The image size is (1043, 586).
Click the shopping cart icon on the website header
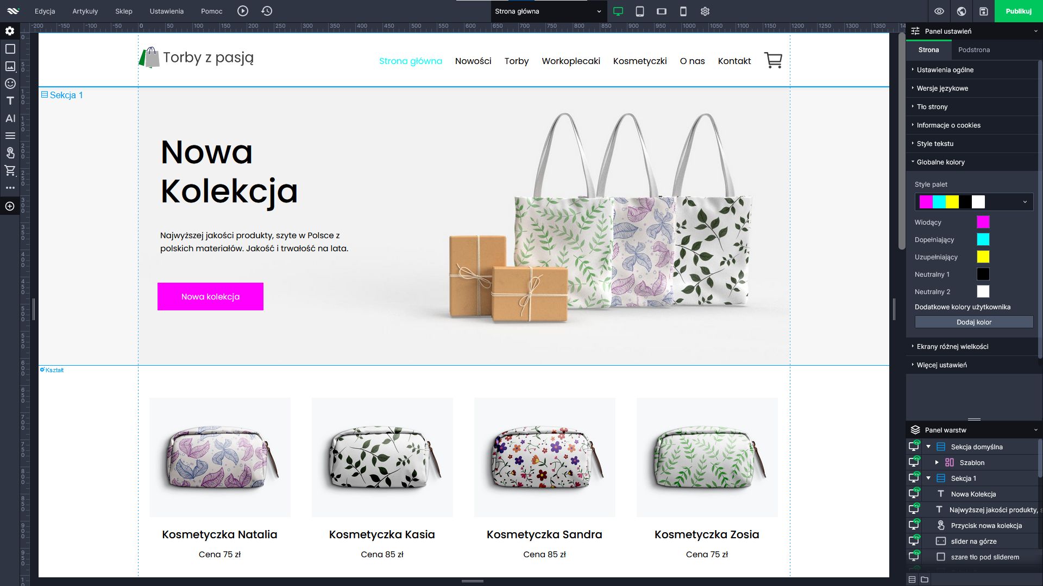click(773, 60)
